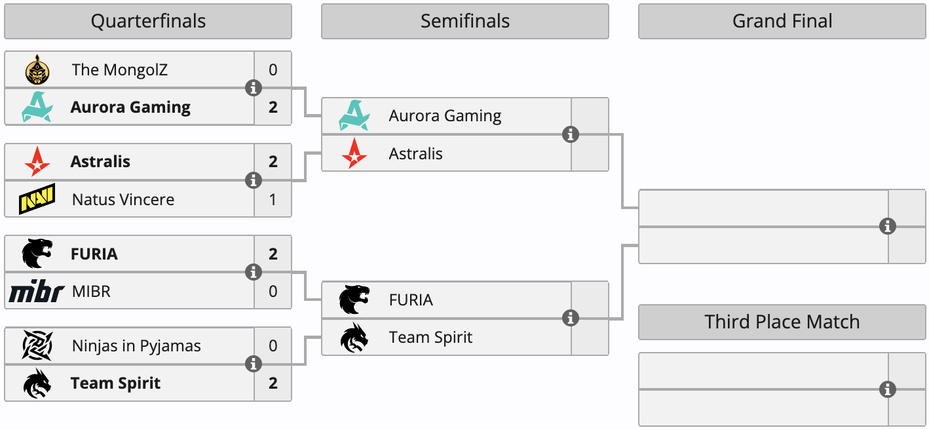Open Natus Vincere team link
Viewport: 929px width, 430px height.
point(123,199)
